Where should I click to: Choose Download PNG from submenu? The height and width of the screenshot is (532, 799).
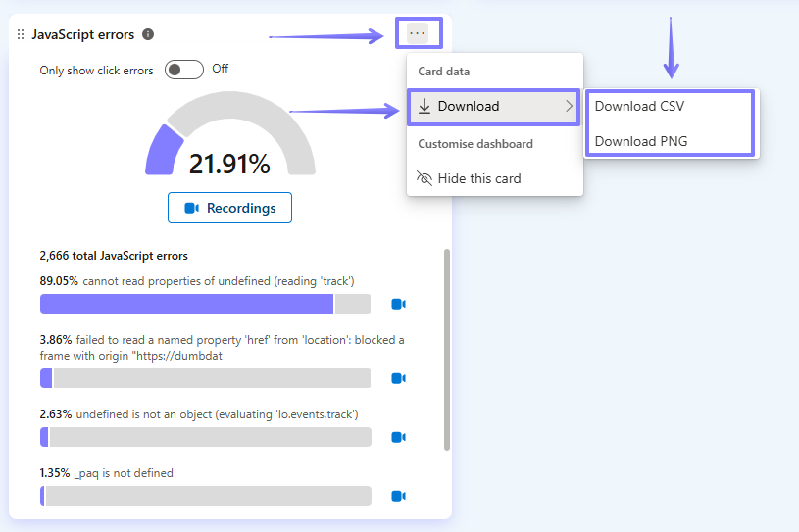tap(641, 141)
